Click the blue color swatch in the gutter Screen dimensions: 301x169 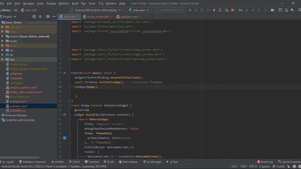tap(65, 138)
